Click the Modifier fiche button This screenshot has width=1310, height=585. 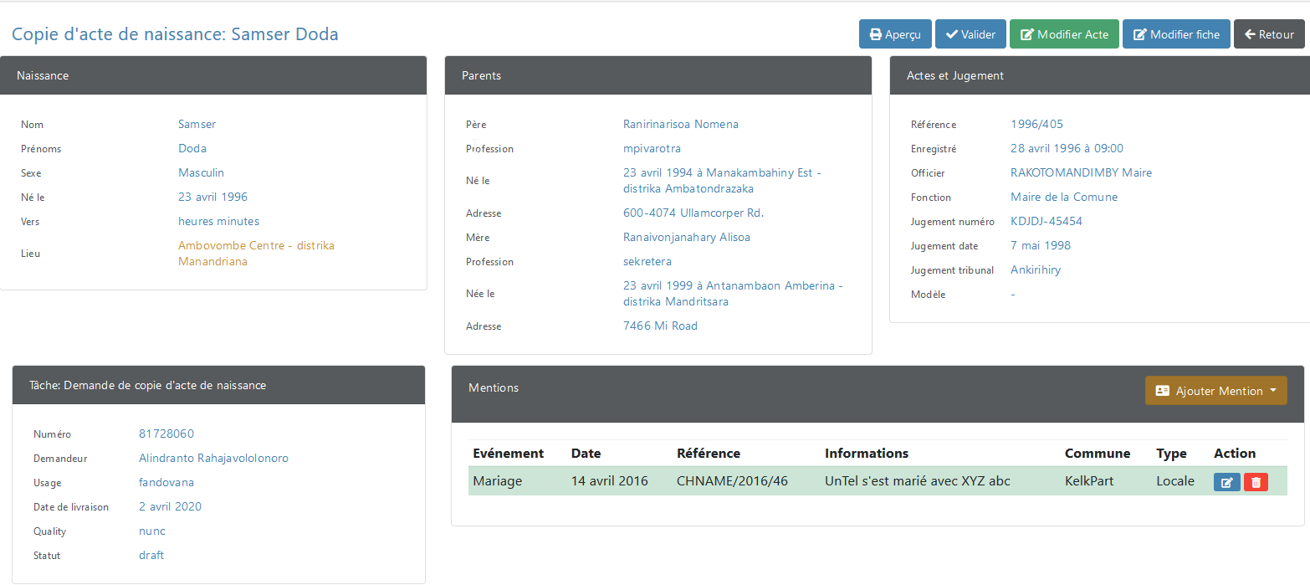coord(1176,34)
